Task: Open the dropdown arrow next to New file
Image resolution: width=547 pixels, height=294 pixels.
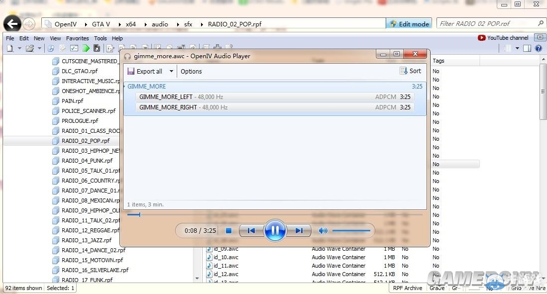Action: point(19,48)
